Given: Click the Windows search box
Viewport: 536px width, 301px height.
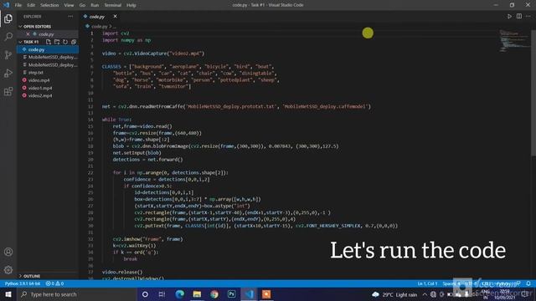Looking at the screenshot, I should (77, 294).
